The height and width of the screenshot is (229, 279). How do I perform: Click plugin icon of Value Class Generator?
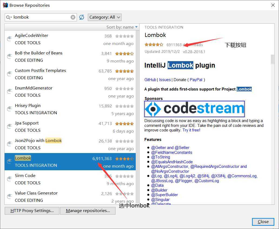pyautogui.click(x=9, y=196)
